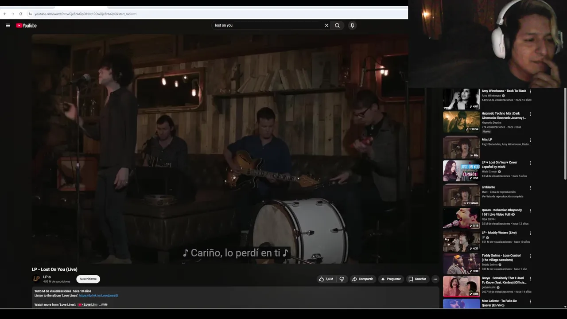Clear the search box with X
This screenshot has width=567, height=319.
[326, 25]
